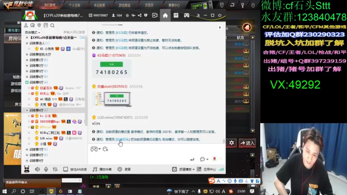The height and width of the screenshot is (195, 347).
Task: Open the 白鲨xiubi screenshot thumbnail
Action: click(x=112, y=99)
